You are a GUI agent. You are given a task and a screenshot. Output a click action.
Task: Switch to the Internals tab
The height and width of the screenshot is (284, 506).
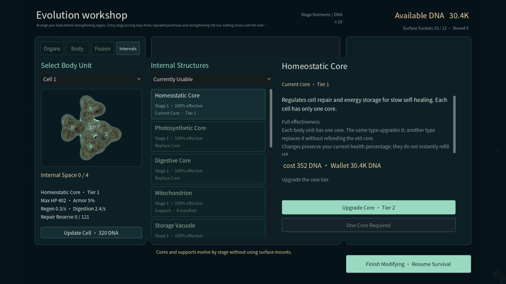[128, 48]
